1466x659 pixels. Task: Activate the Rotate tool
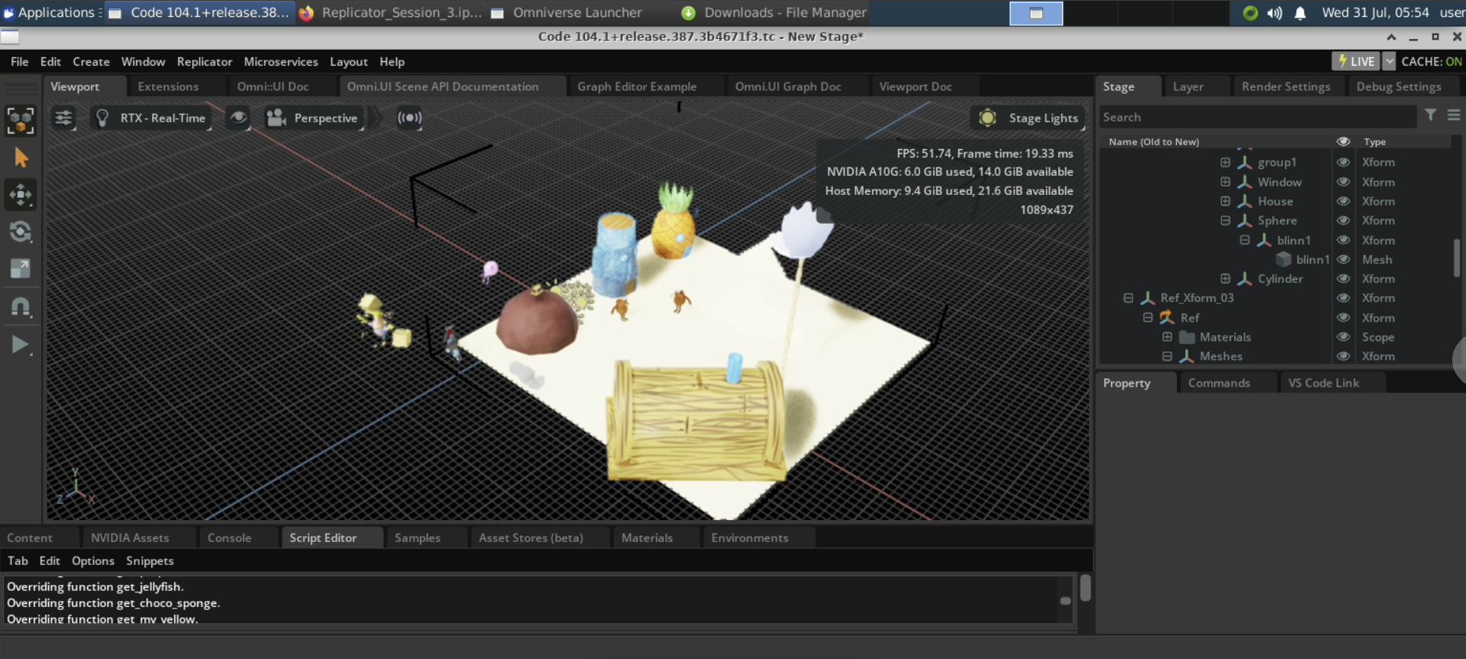(21, 232)
